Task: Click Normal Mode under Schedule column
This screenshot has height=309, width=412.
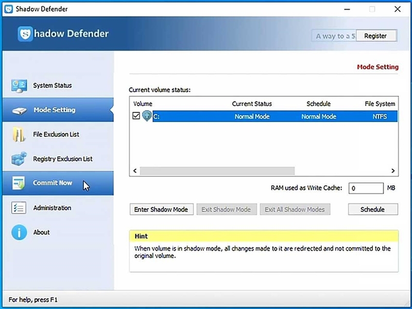Action: tap(319, 116)
